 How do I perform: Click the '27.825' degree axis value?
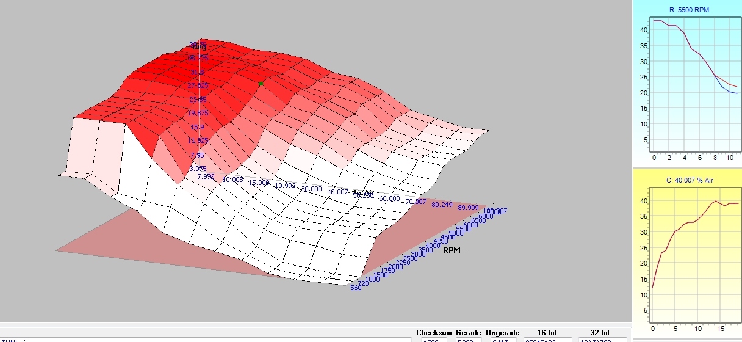click(x=199, y=85)
